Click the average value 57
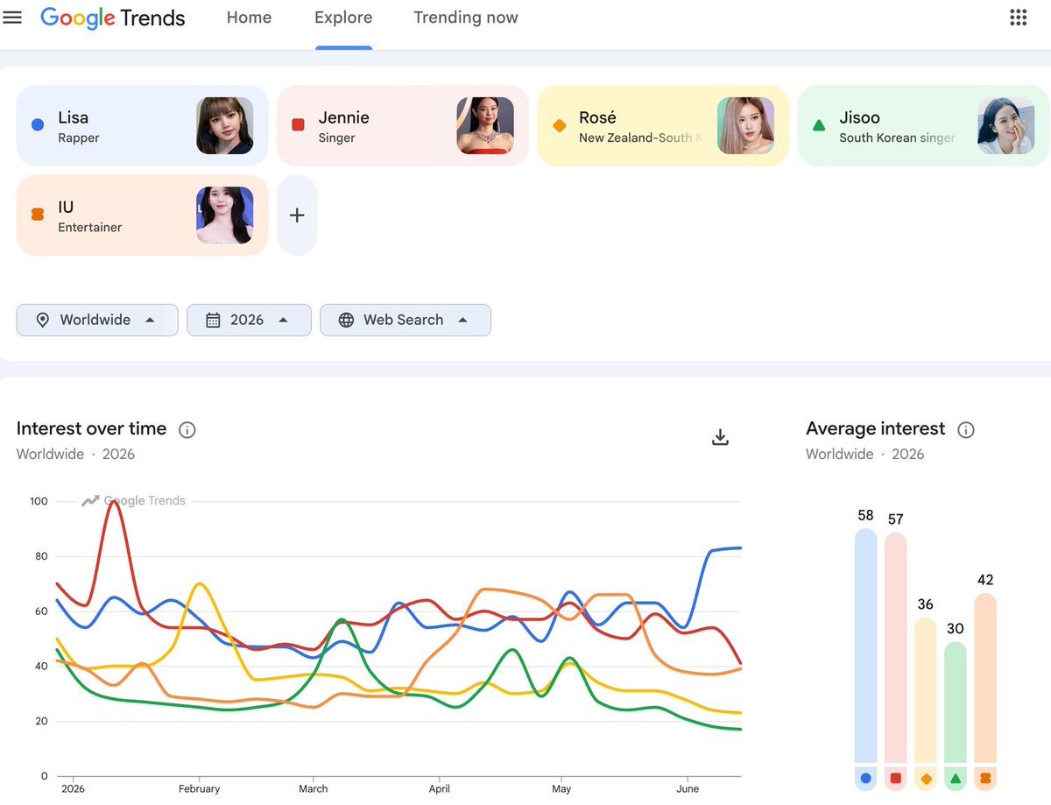The image size is (1051, 805). [895, 519]
